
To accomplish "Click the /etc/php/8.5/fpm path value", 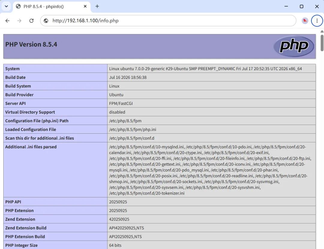I will coord(125,120).
